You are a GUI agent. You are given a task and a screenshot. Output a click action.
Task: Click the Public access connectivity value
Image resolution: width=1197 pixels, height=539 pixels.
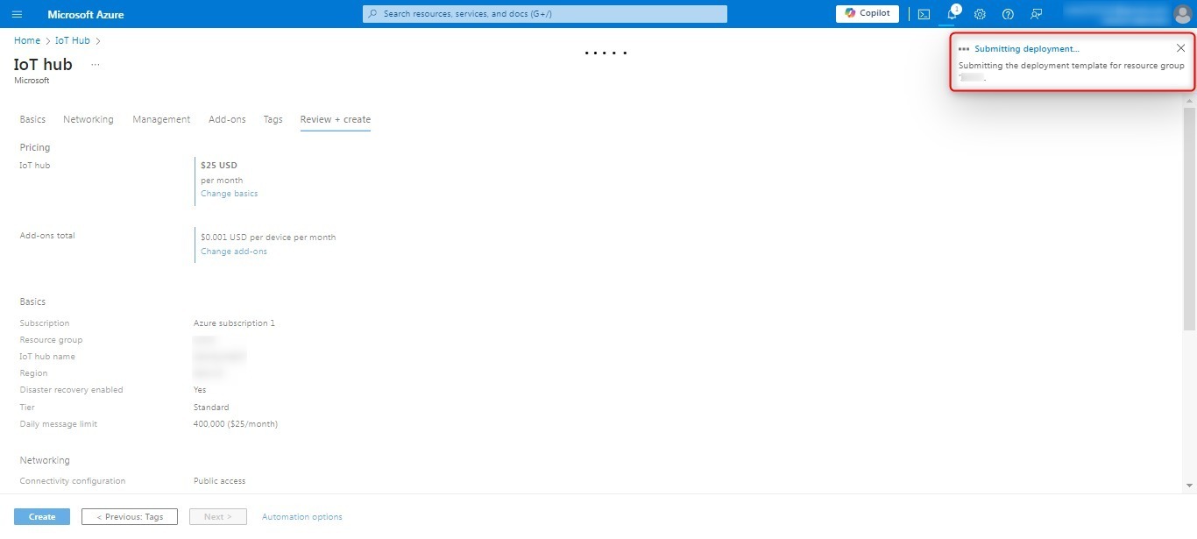(219, 481)
